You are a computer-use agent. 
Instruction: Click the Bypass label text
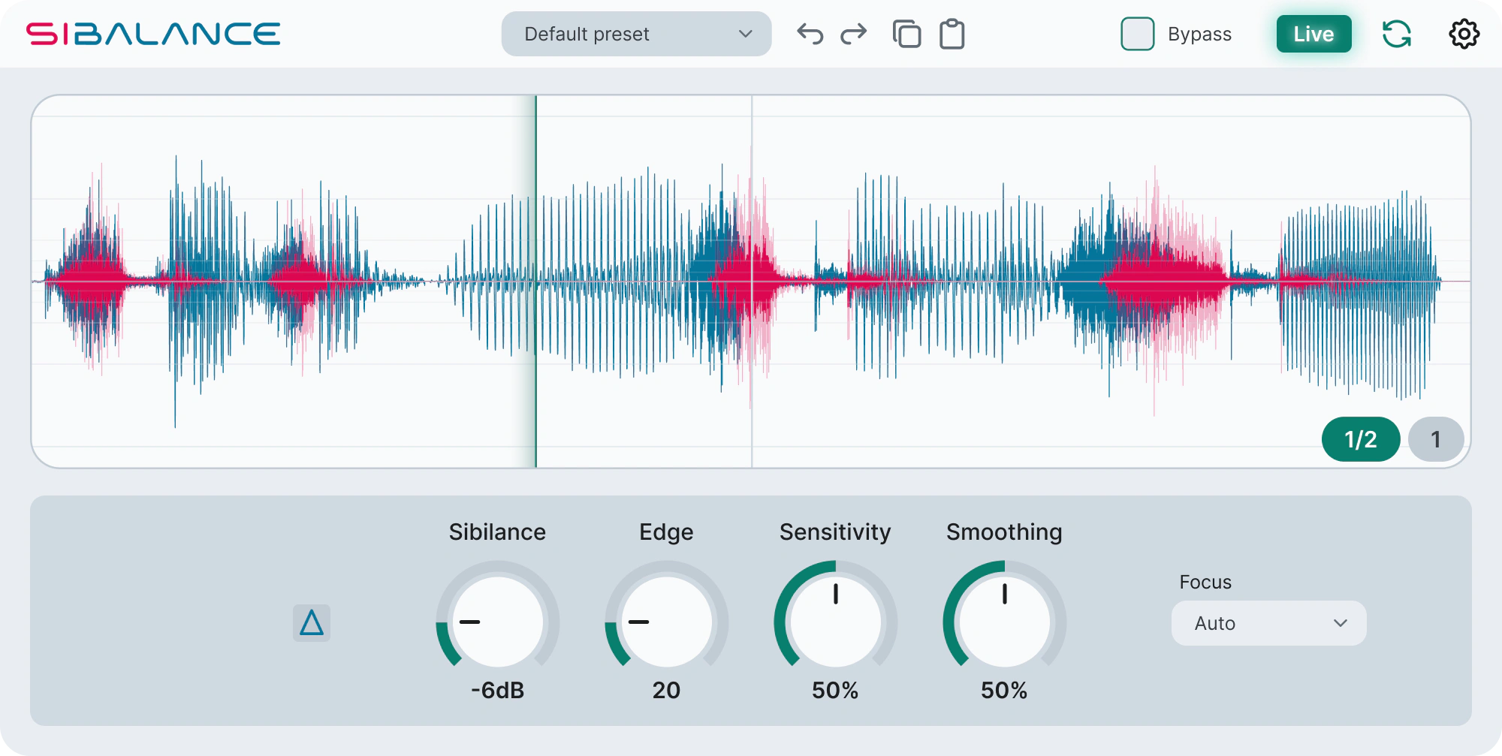pos(1199,34)
